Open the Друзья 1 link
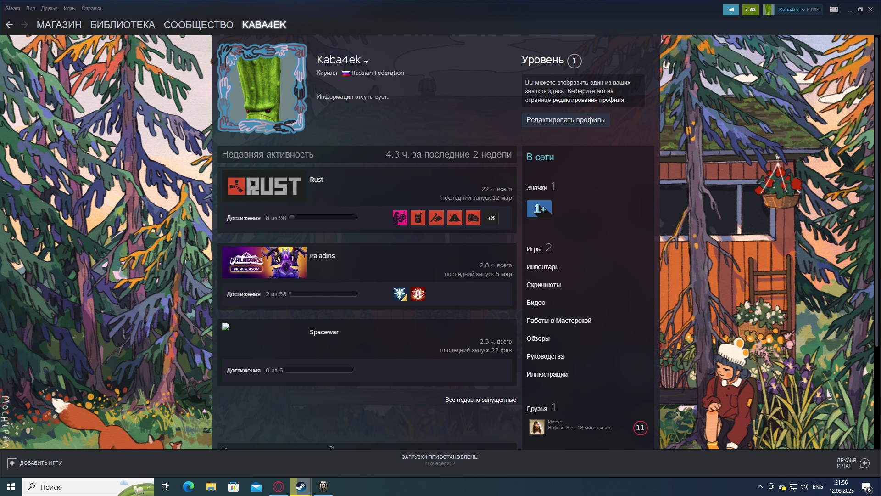 click(x=541, y=408)
